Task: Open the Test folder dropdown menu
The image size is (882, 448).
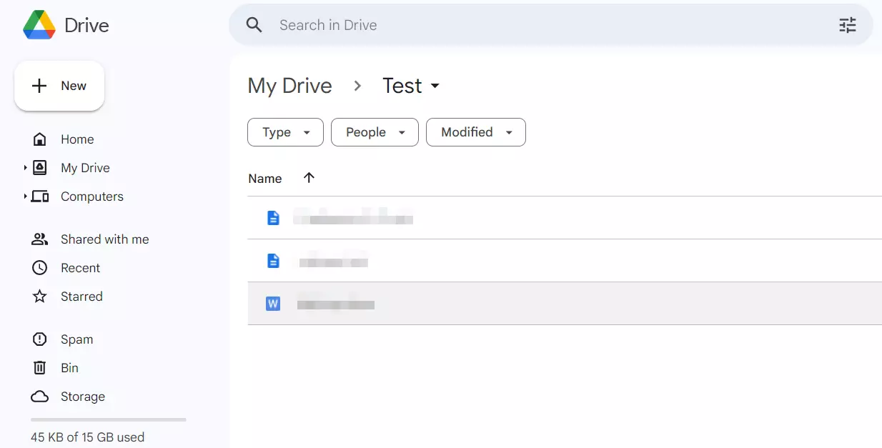Action: tap(435, 85)
